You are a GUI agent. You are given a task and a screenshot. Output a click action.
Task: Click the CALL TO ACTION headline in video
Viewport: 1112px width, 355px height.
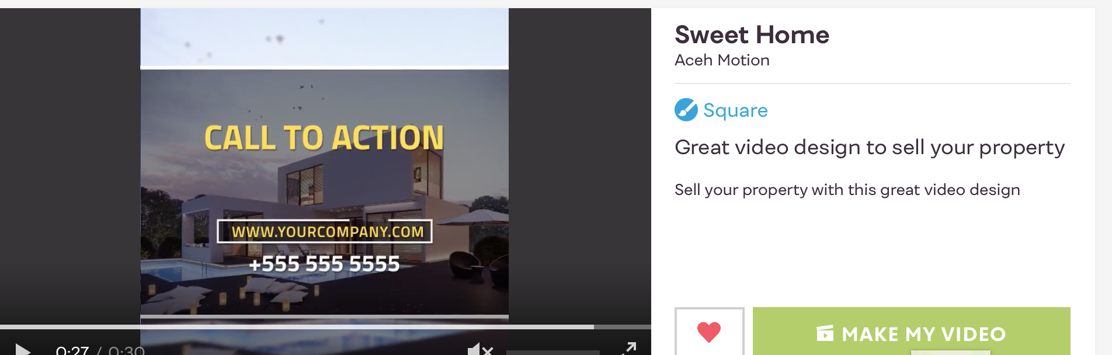[324, 138]
